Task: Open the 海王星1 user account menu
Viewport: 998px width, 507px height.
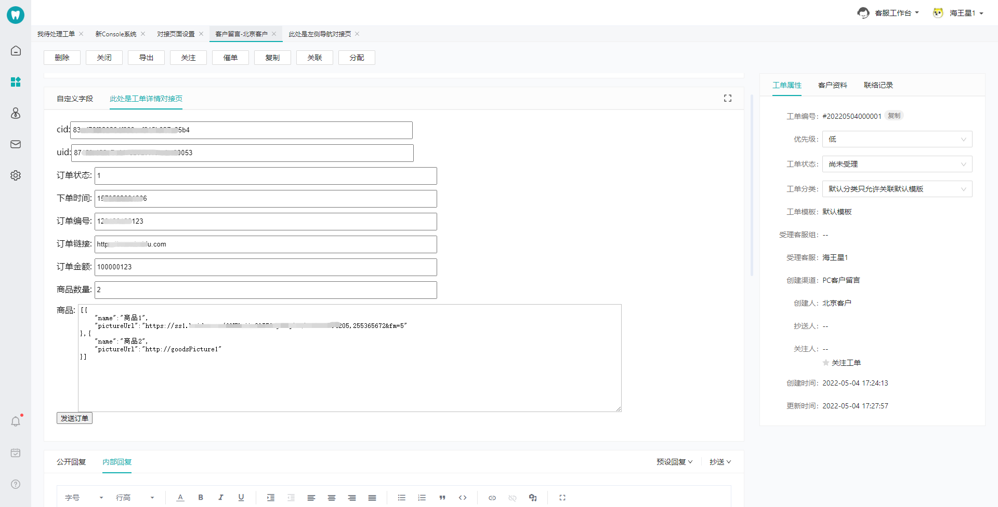Action: click(958, 13)
